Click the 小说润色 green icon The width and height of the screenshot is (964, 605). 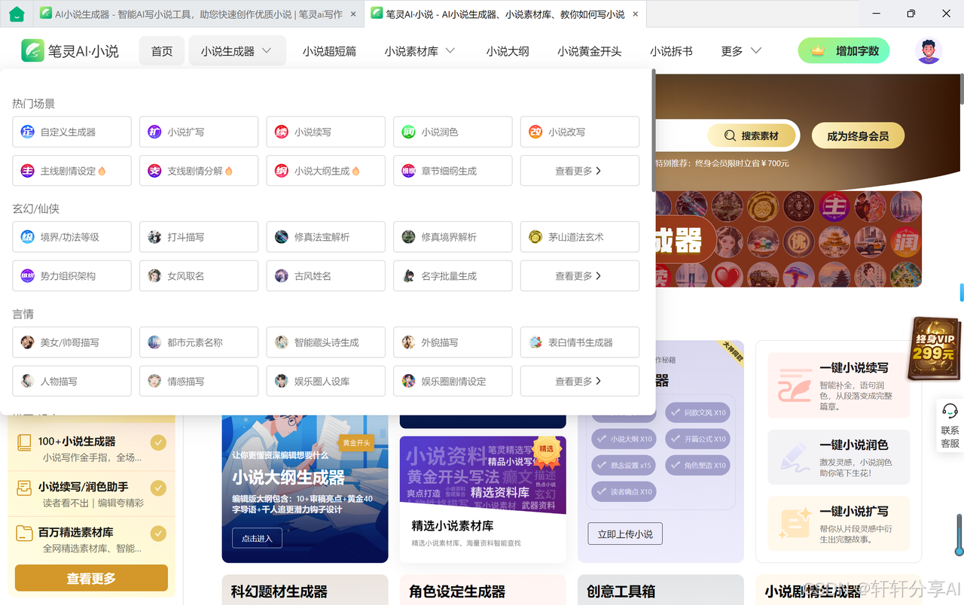click(408, 132)
